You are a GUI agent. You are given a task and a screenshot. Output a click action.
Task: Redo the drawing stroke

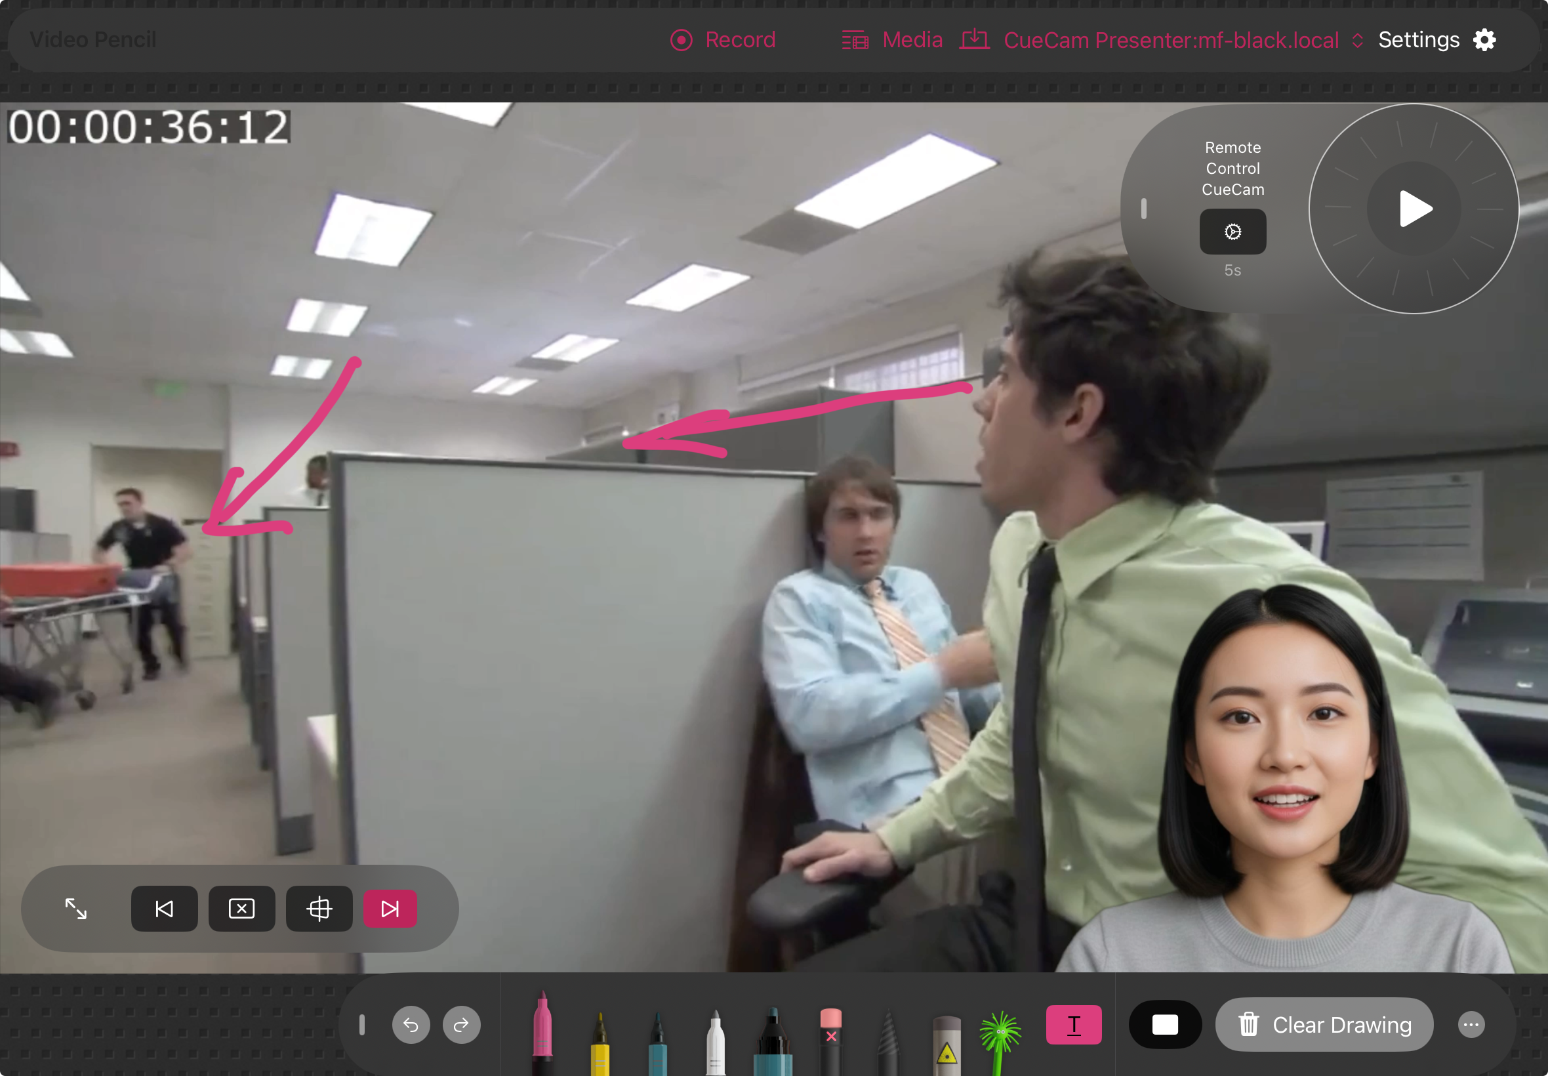(461, 1025)
